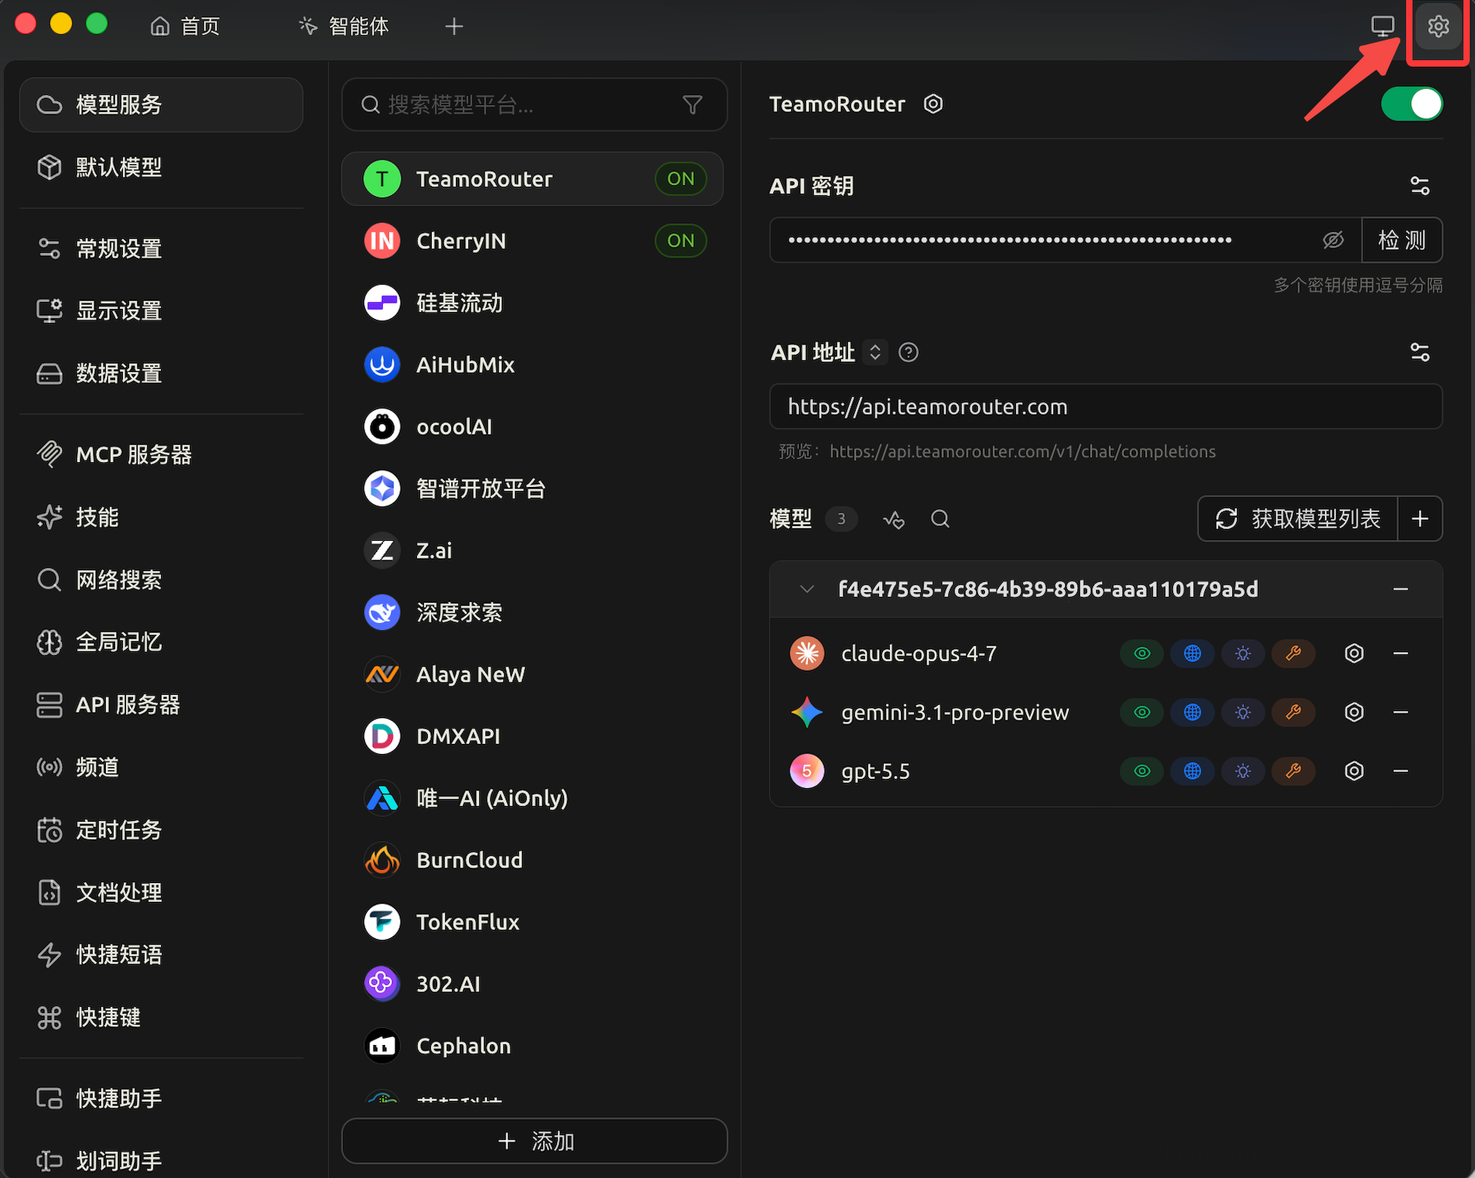Remove the gpt-5.5 model
The width and height of the screenshot is (1475, 1178).
[1400, 771]
